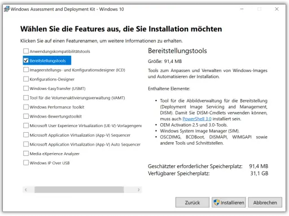Click the Windows IP Over USB label
The width and height of the screenshot is (289, 216).
[50, 163]
